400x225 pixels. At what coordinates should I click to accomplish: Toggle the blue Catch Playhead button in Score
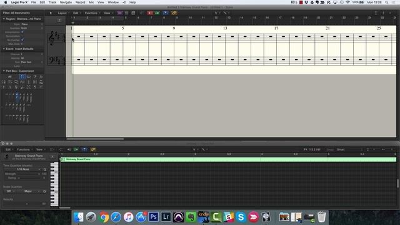click(x=165, y=13)
